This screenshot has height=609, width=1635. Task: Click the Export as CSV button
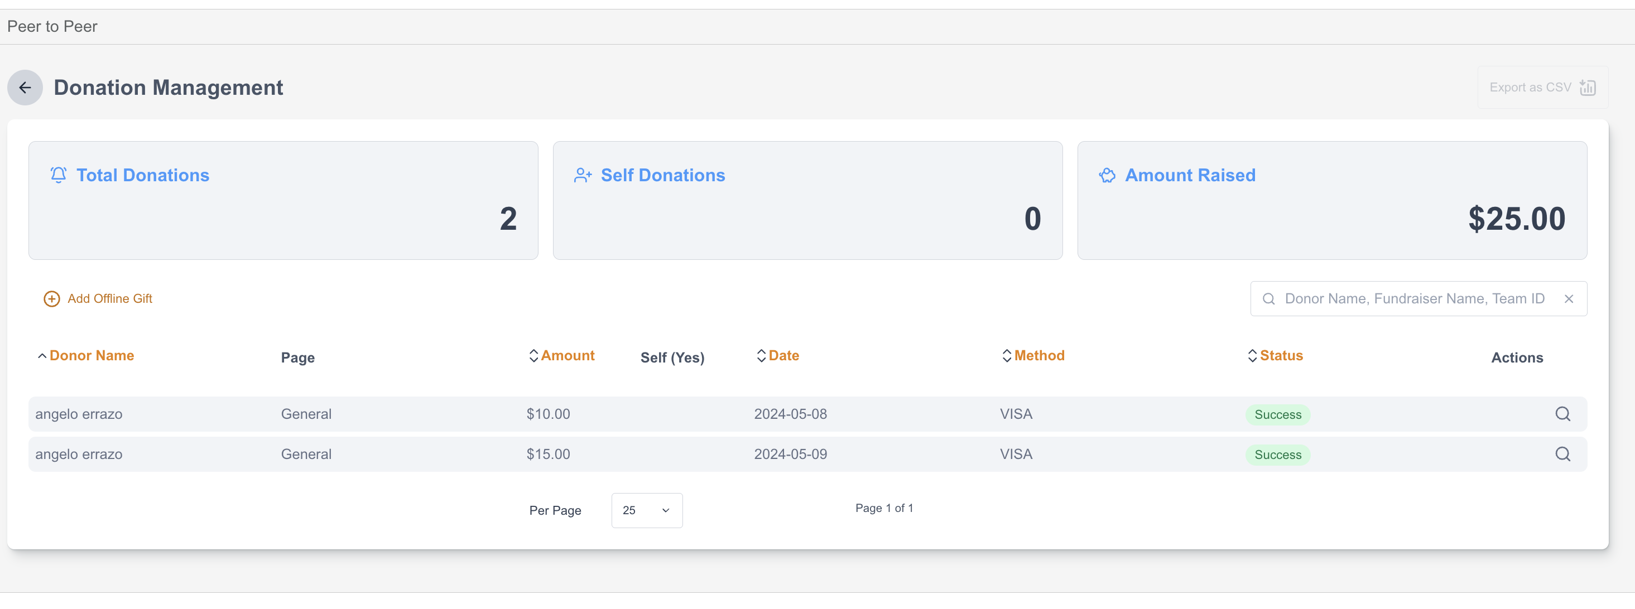(1542, 88)
